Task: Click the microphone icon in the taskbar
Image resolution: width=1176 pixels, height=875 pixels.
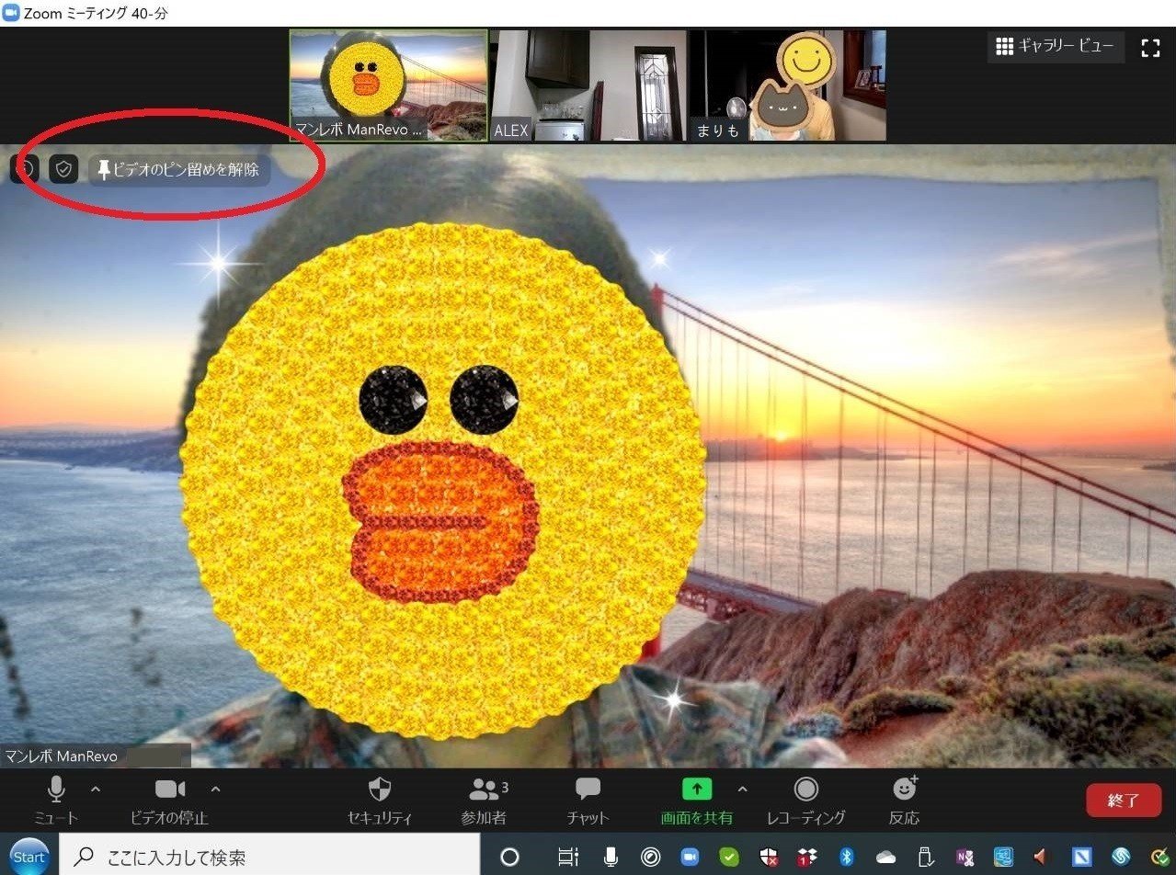Action: click(611, 857)
